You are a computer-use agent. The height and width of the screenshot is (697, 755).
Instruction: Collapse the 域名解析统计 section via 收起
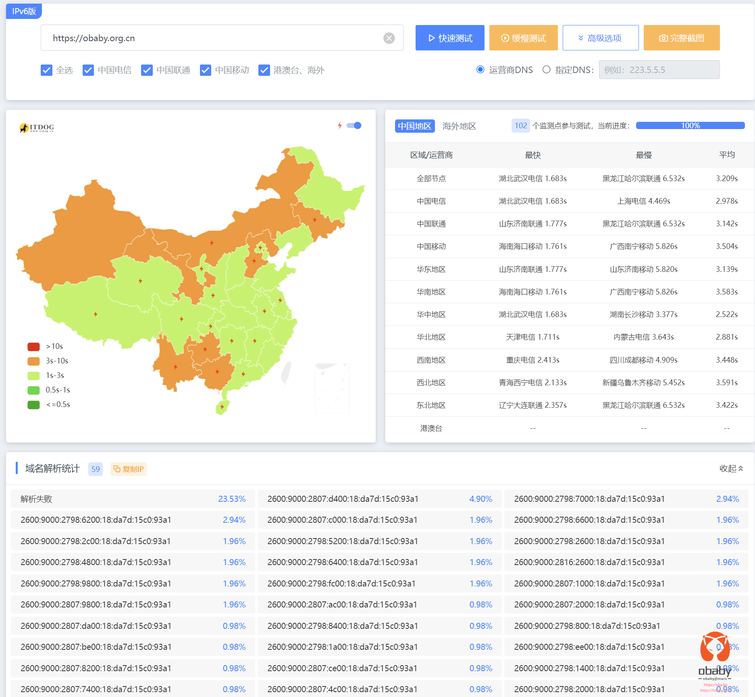tap(729, 469)
